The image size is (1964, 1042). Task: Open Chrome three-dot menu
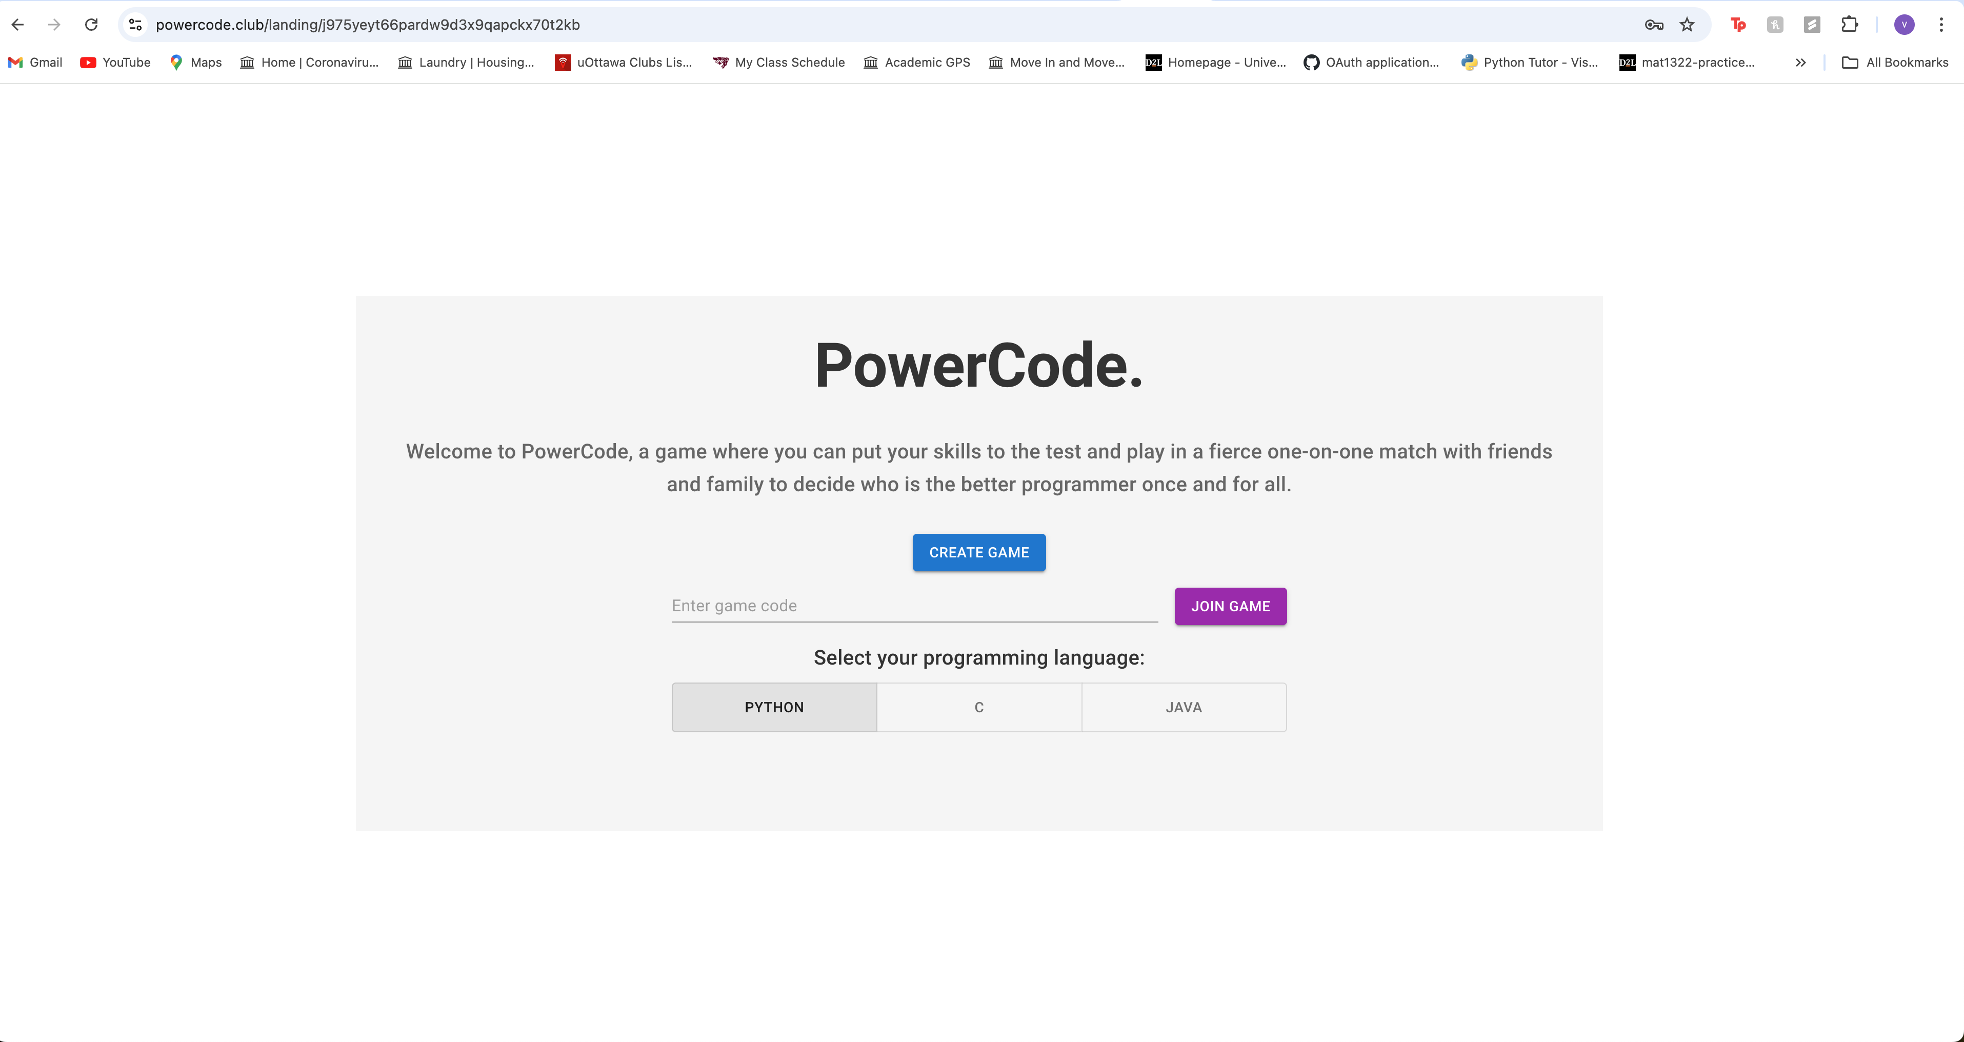click(x=1941, y=25)
